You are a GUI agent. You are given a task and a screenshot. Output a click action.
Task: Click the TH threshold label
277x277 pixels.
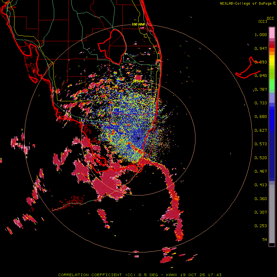pos(264,240)
